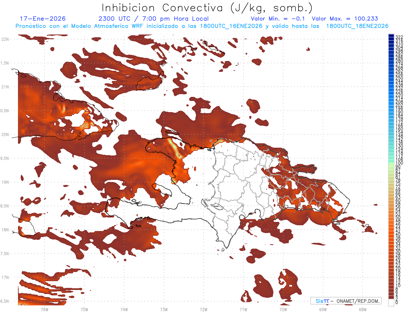The height and width of the screenshot is (314, 407).
Task: Click the "19N" latitude label
Action: 5,182
